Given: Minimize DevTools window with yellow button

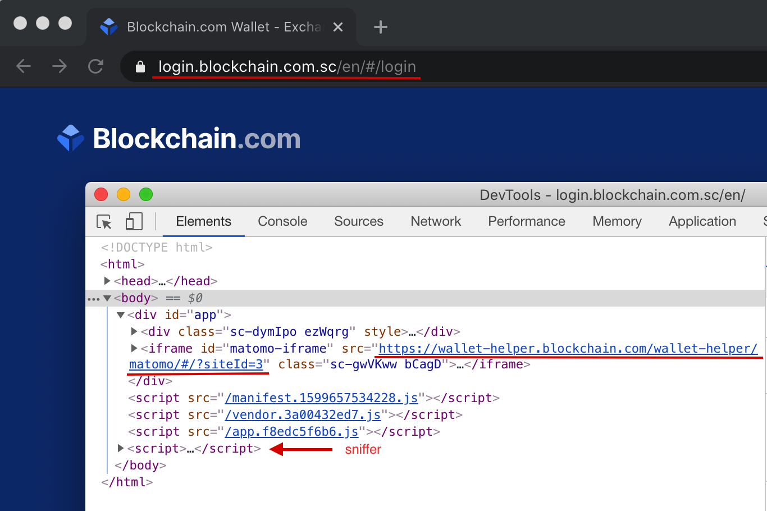Looking at the screenshot, I should [124, 194].
